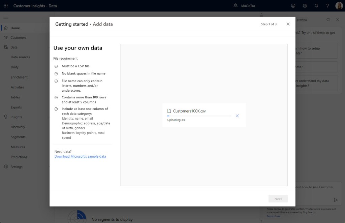Open the feedback smiley icon
Image resolution: width=345 pixels, height=223 pixels.
[x=293, y=6]
